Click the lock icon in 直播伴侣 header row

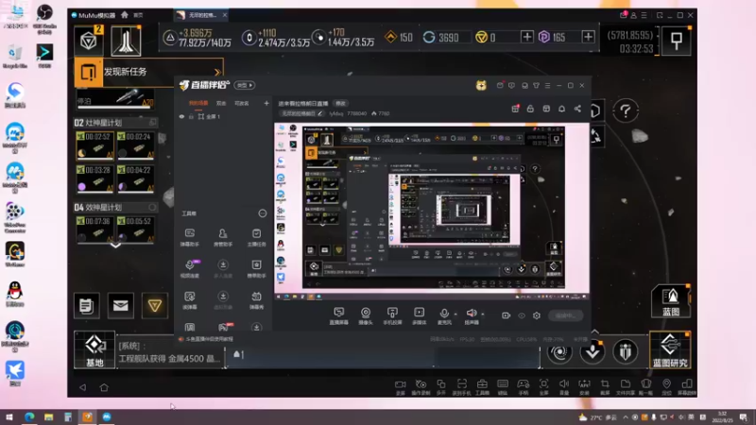(530, 109)
